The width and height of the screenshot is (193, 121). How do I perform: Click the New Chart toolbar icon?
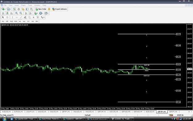point(3,9)
